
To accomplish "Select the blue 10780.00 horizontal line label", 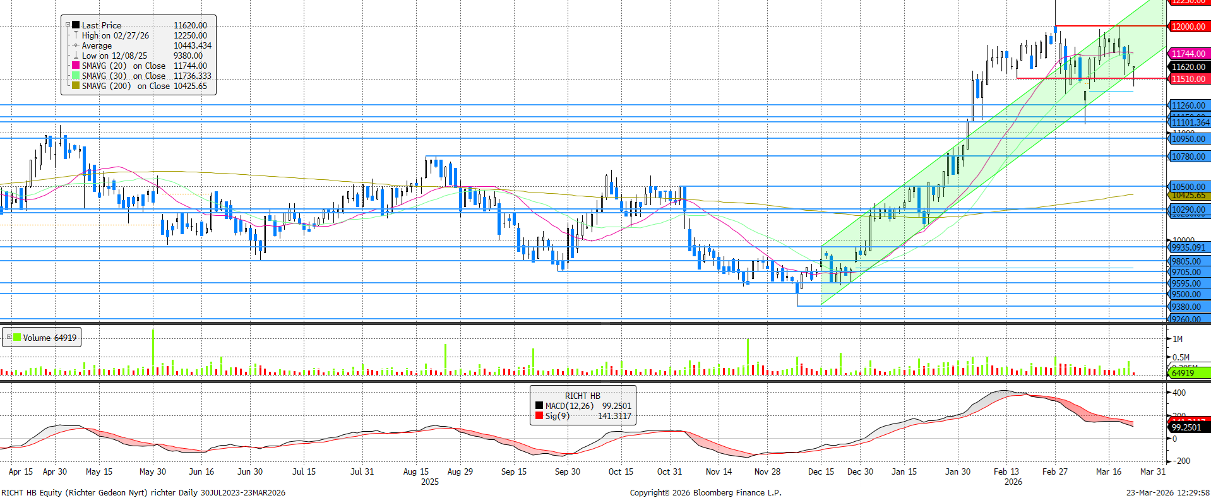I will pyautogui.click(x=1188, y=157).
